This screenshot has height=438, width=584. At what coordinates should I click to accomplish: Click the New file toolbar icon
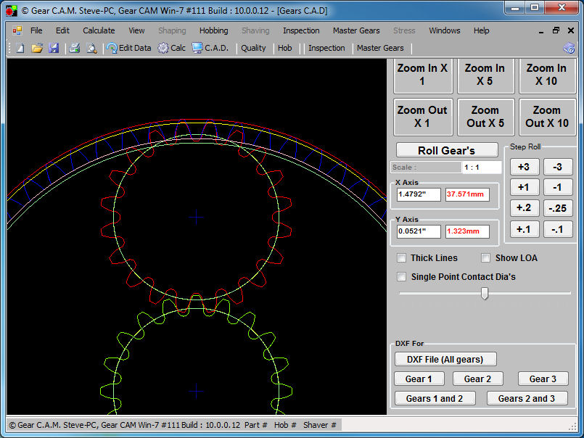pyautogui.click(x=20, y=48)
